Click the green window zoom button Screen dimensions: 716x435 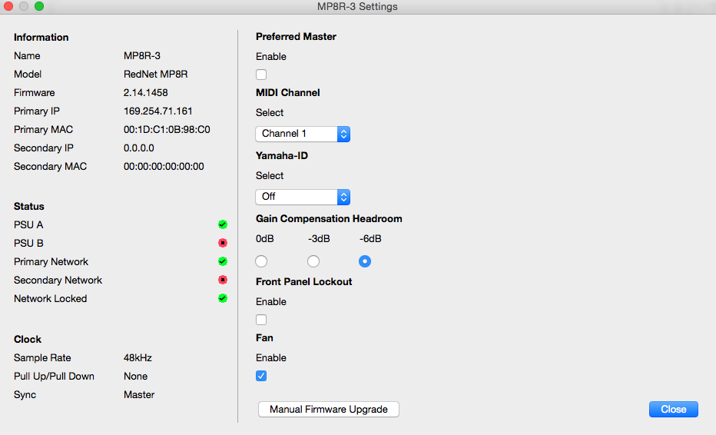[39, 7]
